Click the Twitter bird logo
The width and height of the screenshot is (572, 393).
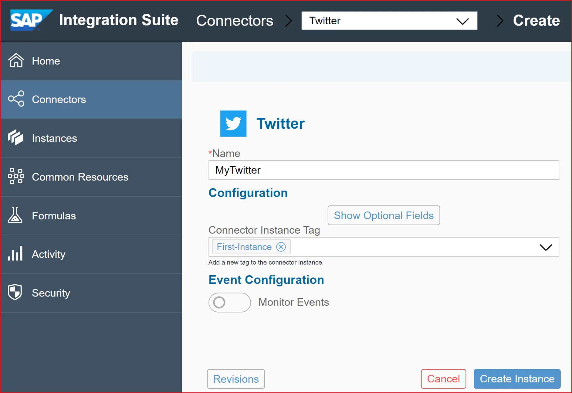233,123
